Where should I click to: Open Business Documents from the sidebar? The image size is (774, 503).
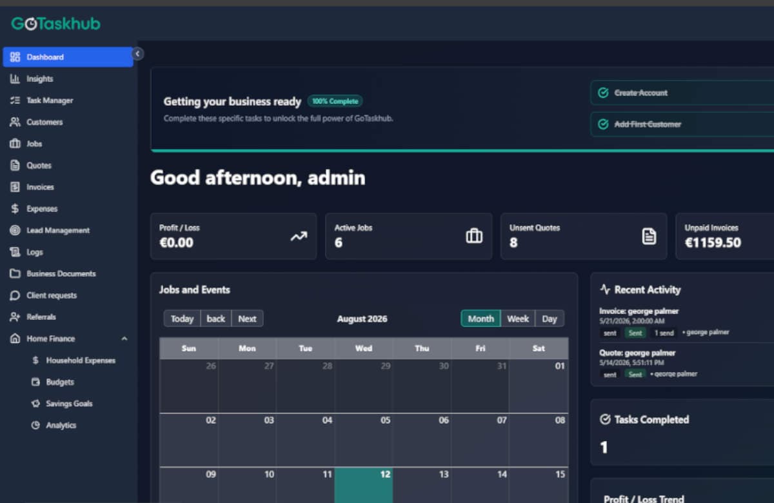[68, 273]
